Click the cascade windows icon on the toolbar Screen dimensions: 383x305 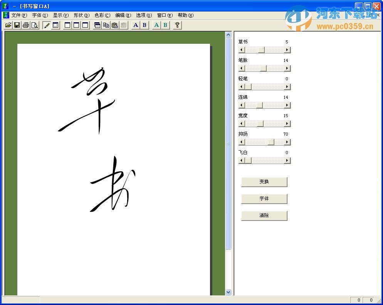click(98, 25)
